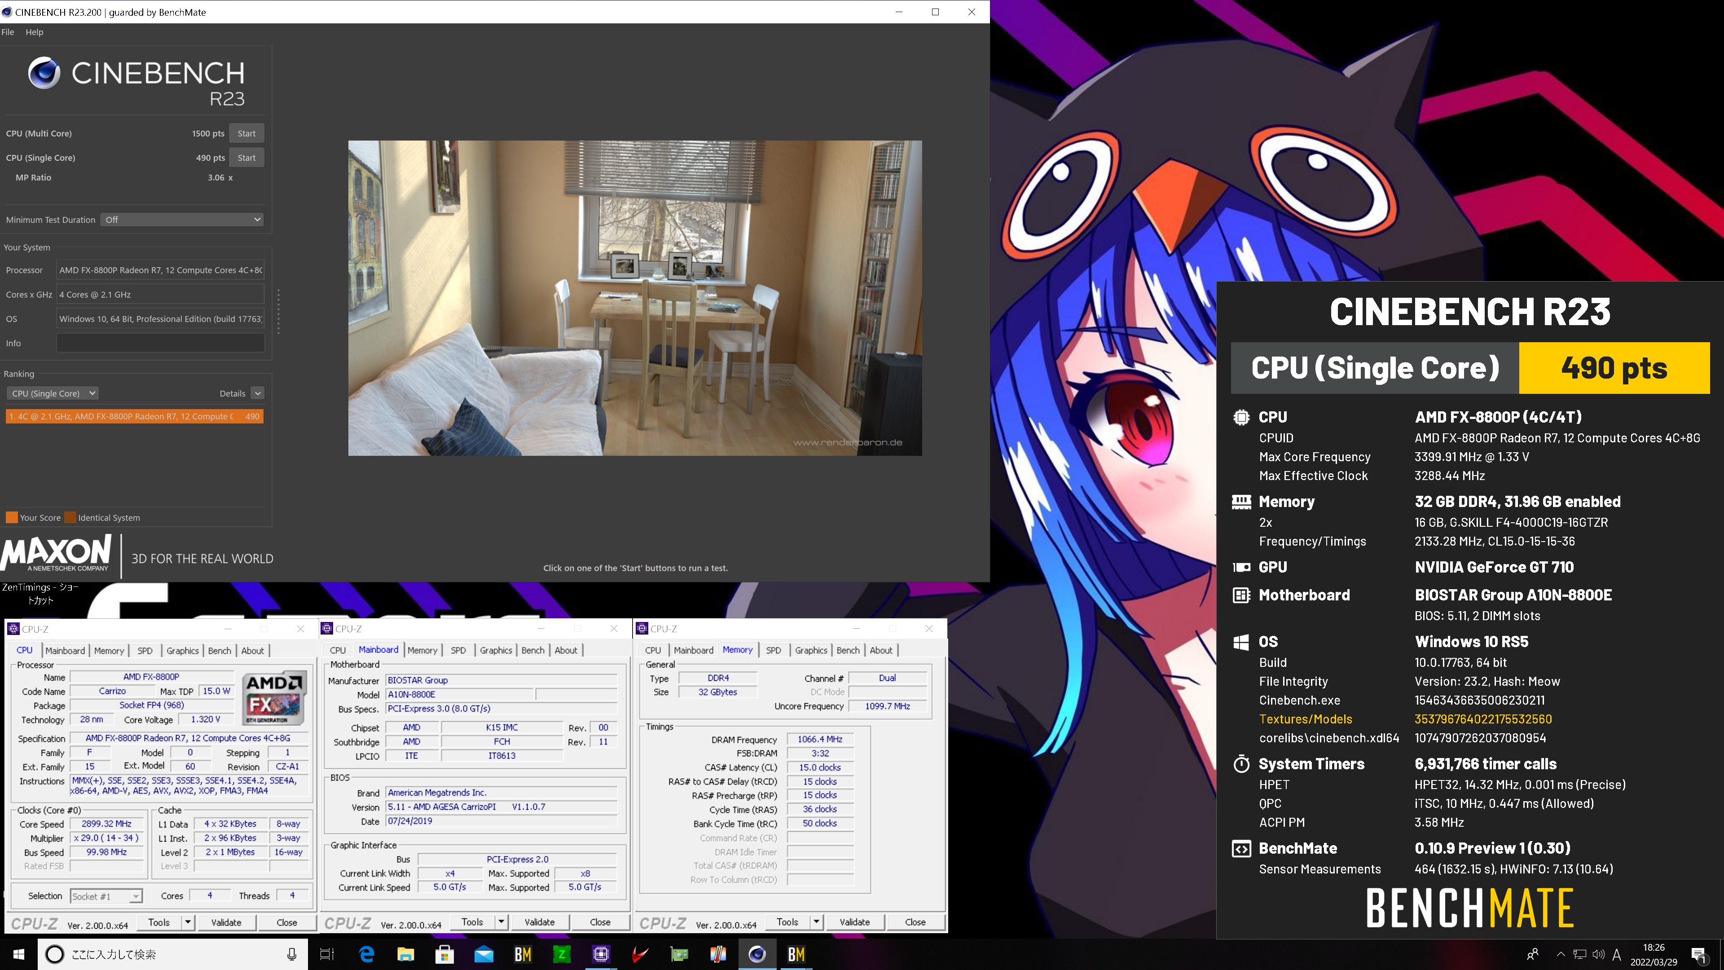This screenshot has height=970, width=1724.
Task: Switch to the Mainboard tab in the first CPU-Z window
Action: coord(65,650)
